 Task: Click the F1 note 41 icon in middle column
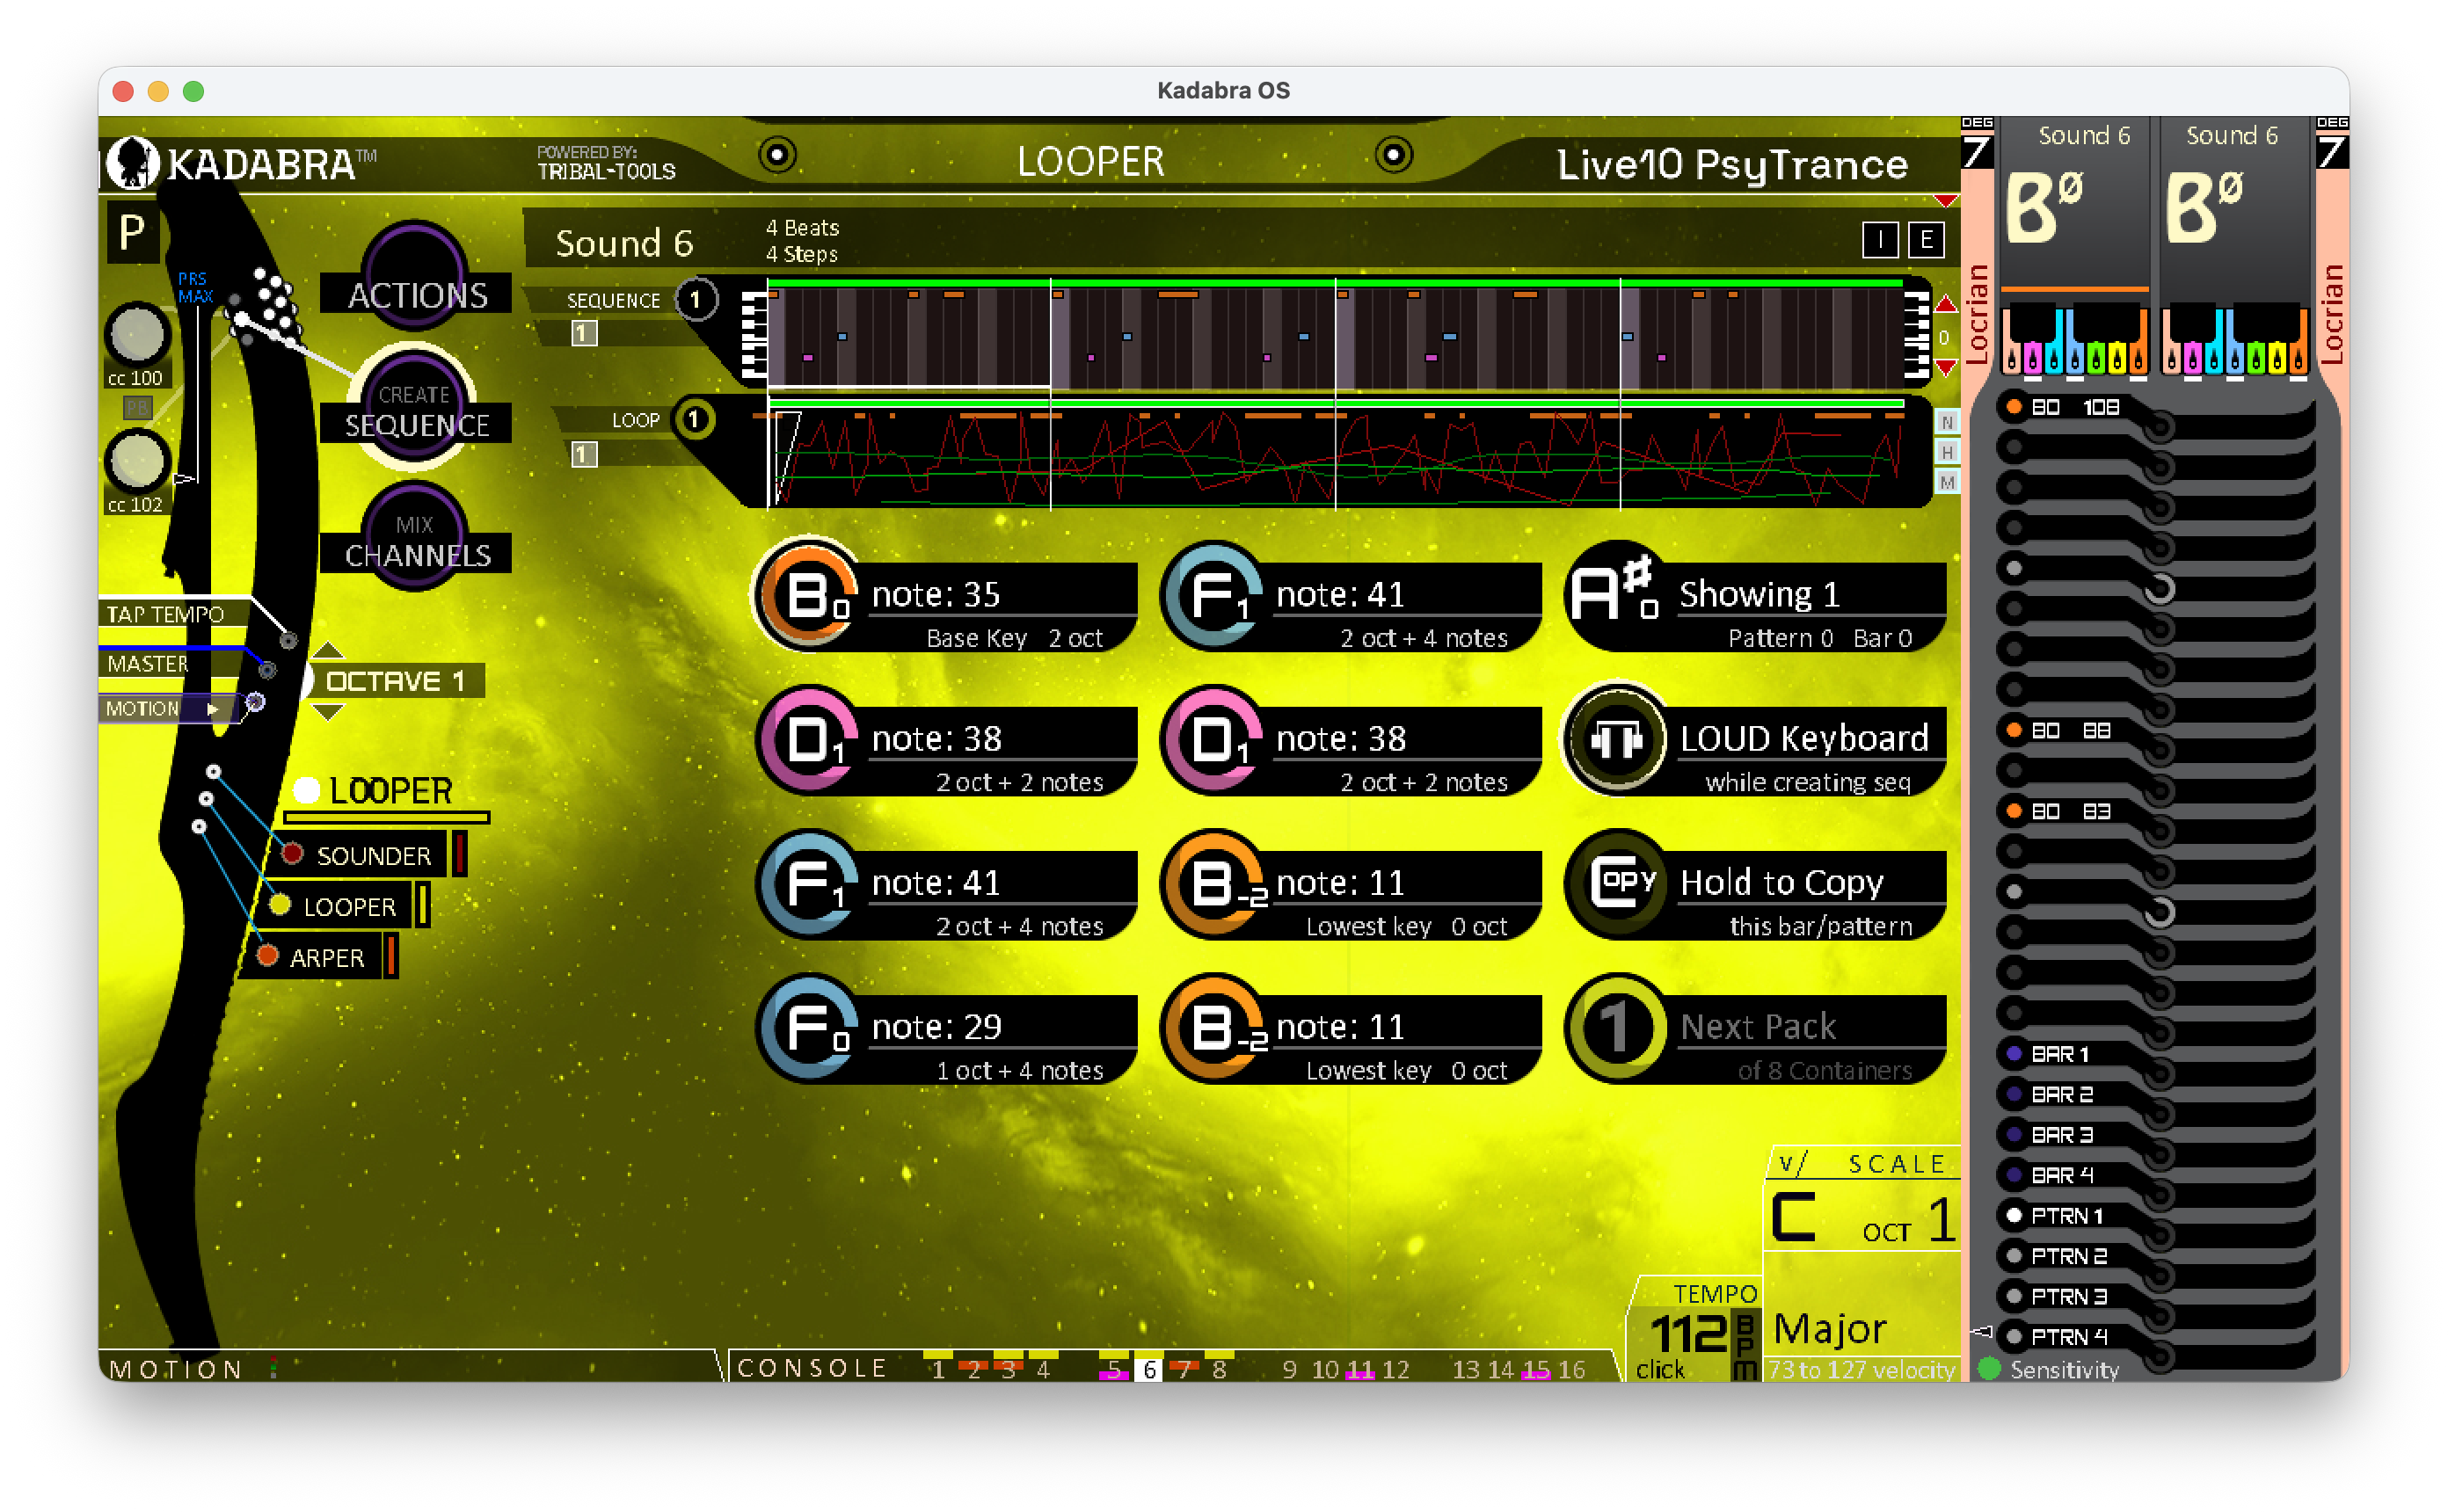[1213, 595]
